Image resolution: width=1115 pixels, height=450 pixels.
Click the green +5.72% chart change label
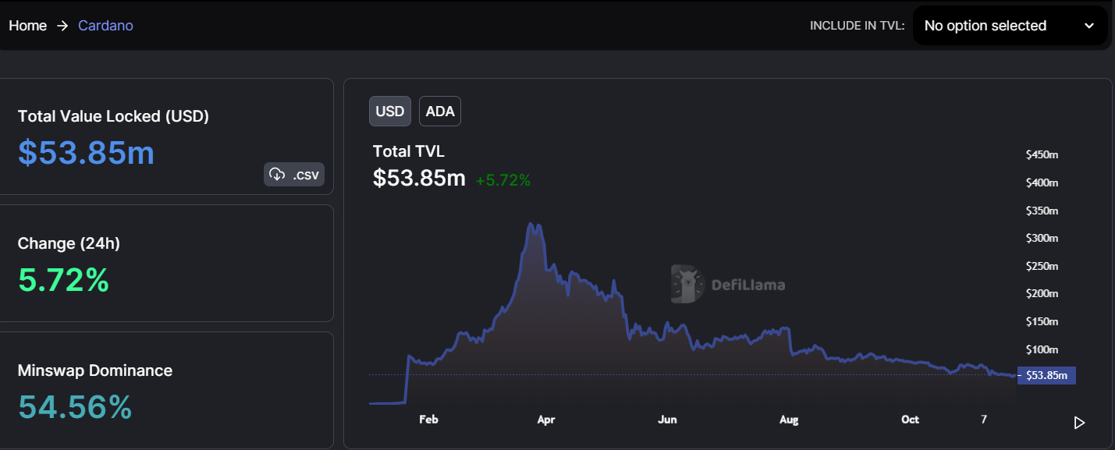[503, 180]
